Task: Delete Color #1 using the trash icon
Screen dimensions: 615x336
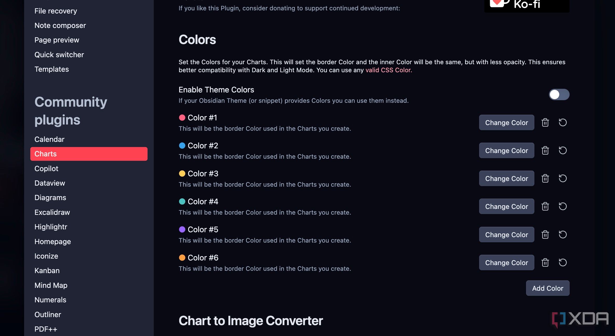Action: point(545,122)
